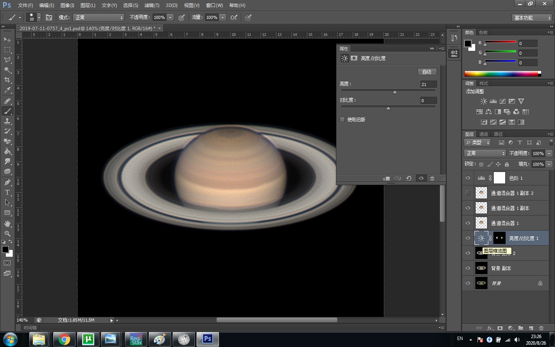Open the brush preset picker arrow
555x347 pixels.
tap(39, 17)
